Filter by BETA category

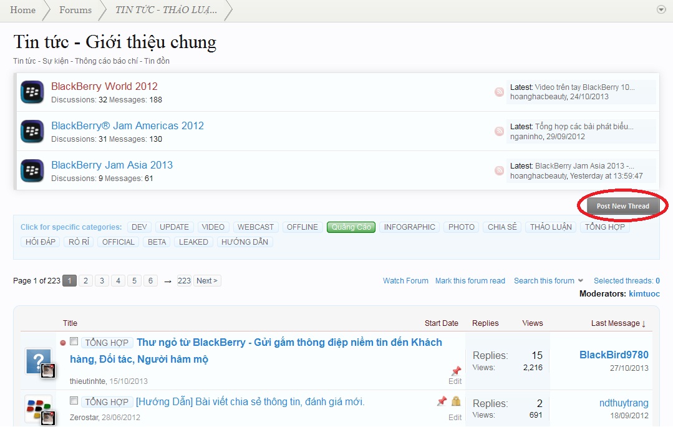[157, 242]
